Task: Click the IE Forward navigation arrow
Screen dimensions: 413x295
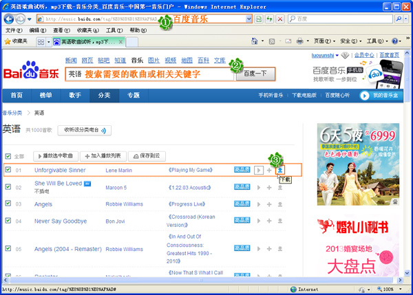Action: point(20,19)
